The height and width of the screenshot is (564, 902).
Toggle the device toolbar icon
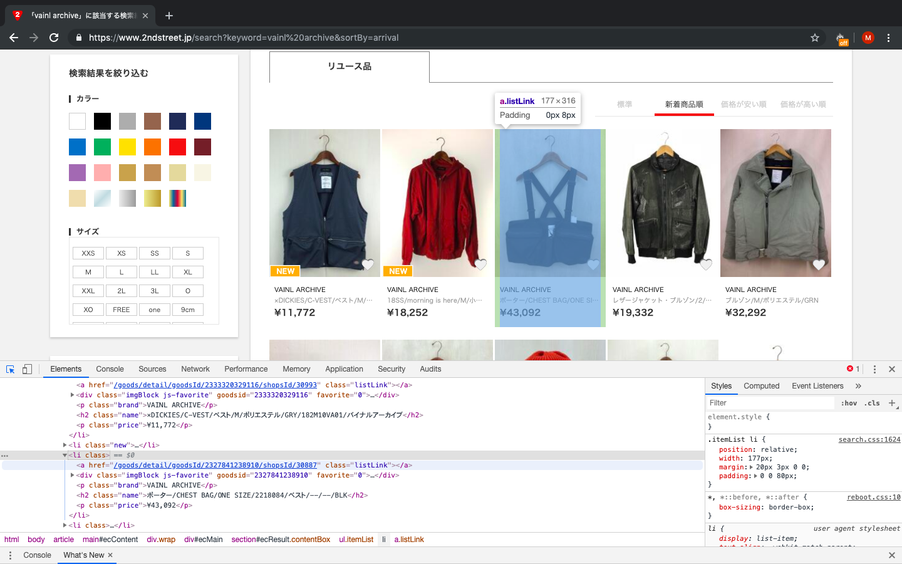(27, 369)
